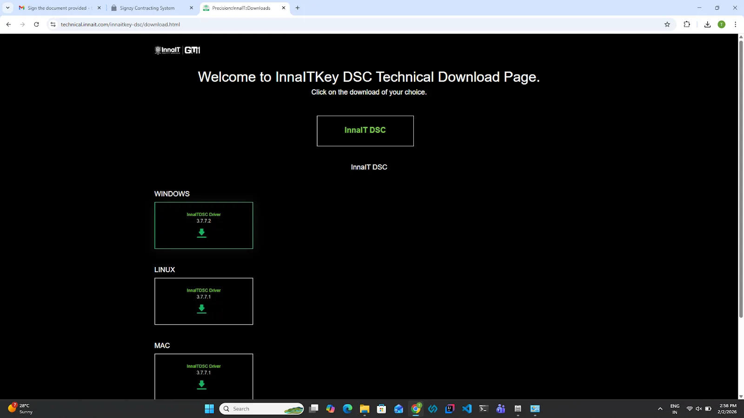Open Microsoft Teams from taskbar
Viewport: 744px width, 418px height.
pyautogui.click(x=501, y=409)
